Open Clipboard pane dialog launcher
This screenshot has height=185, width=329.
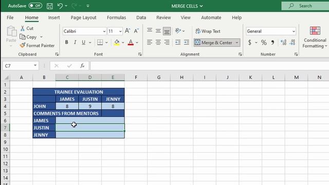57,54
